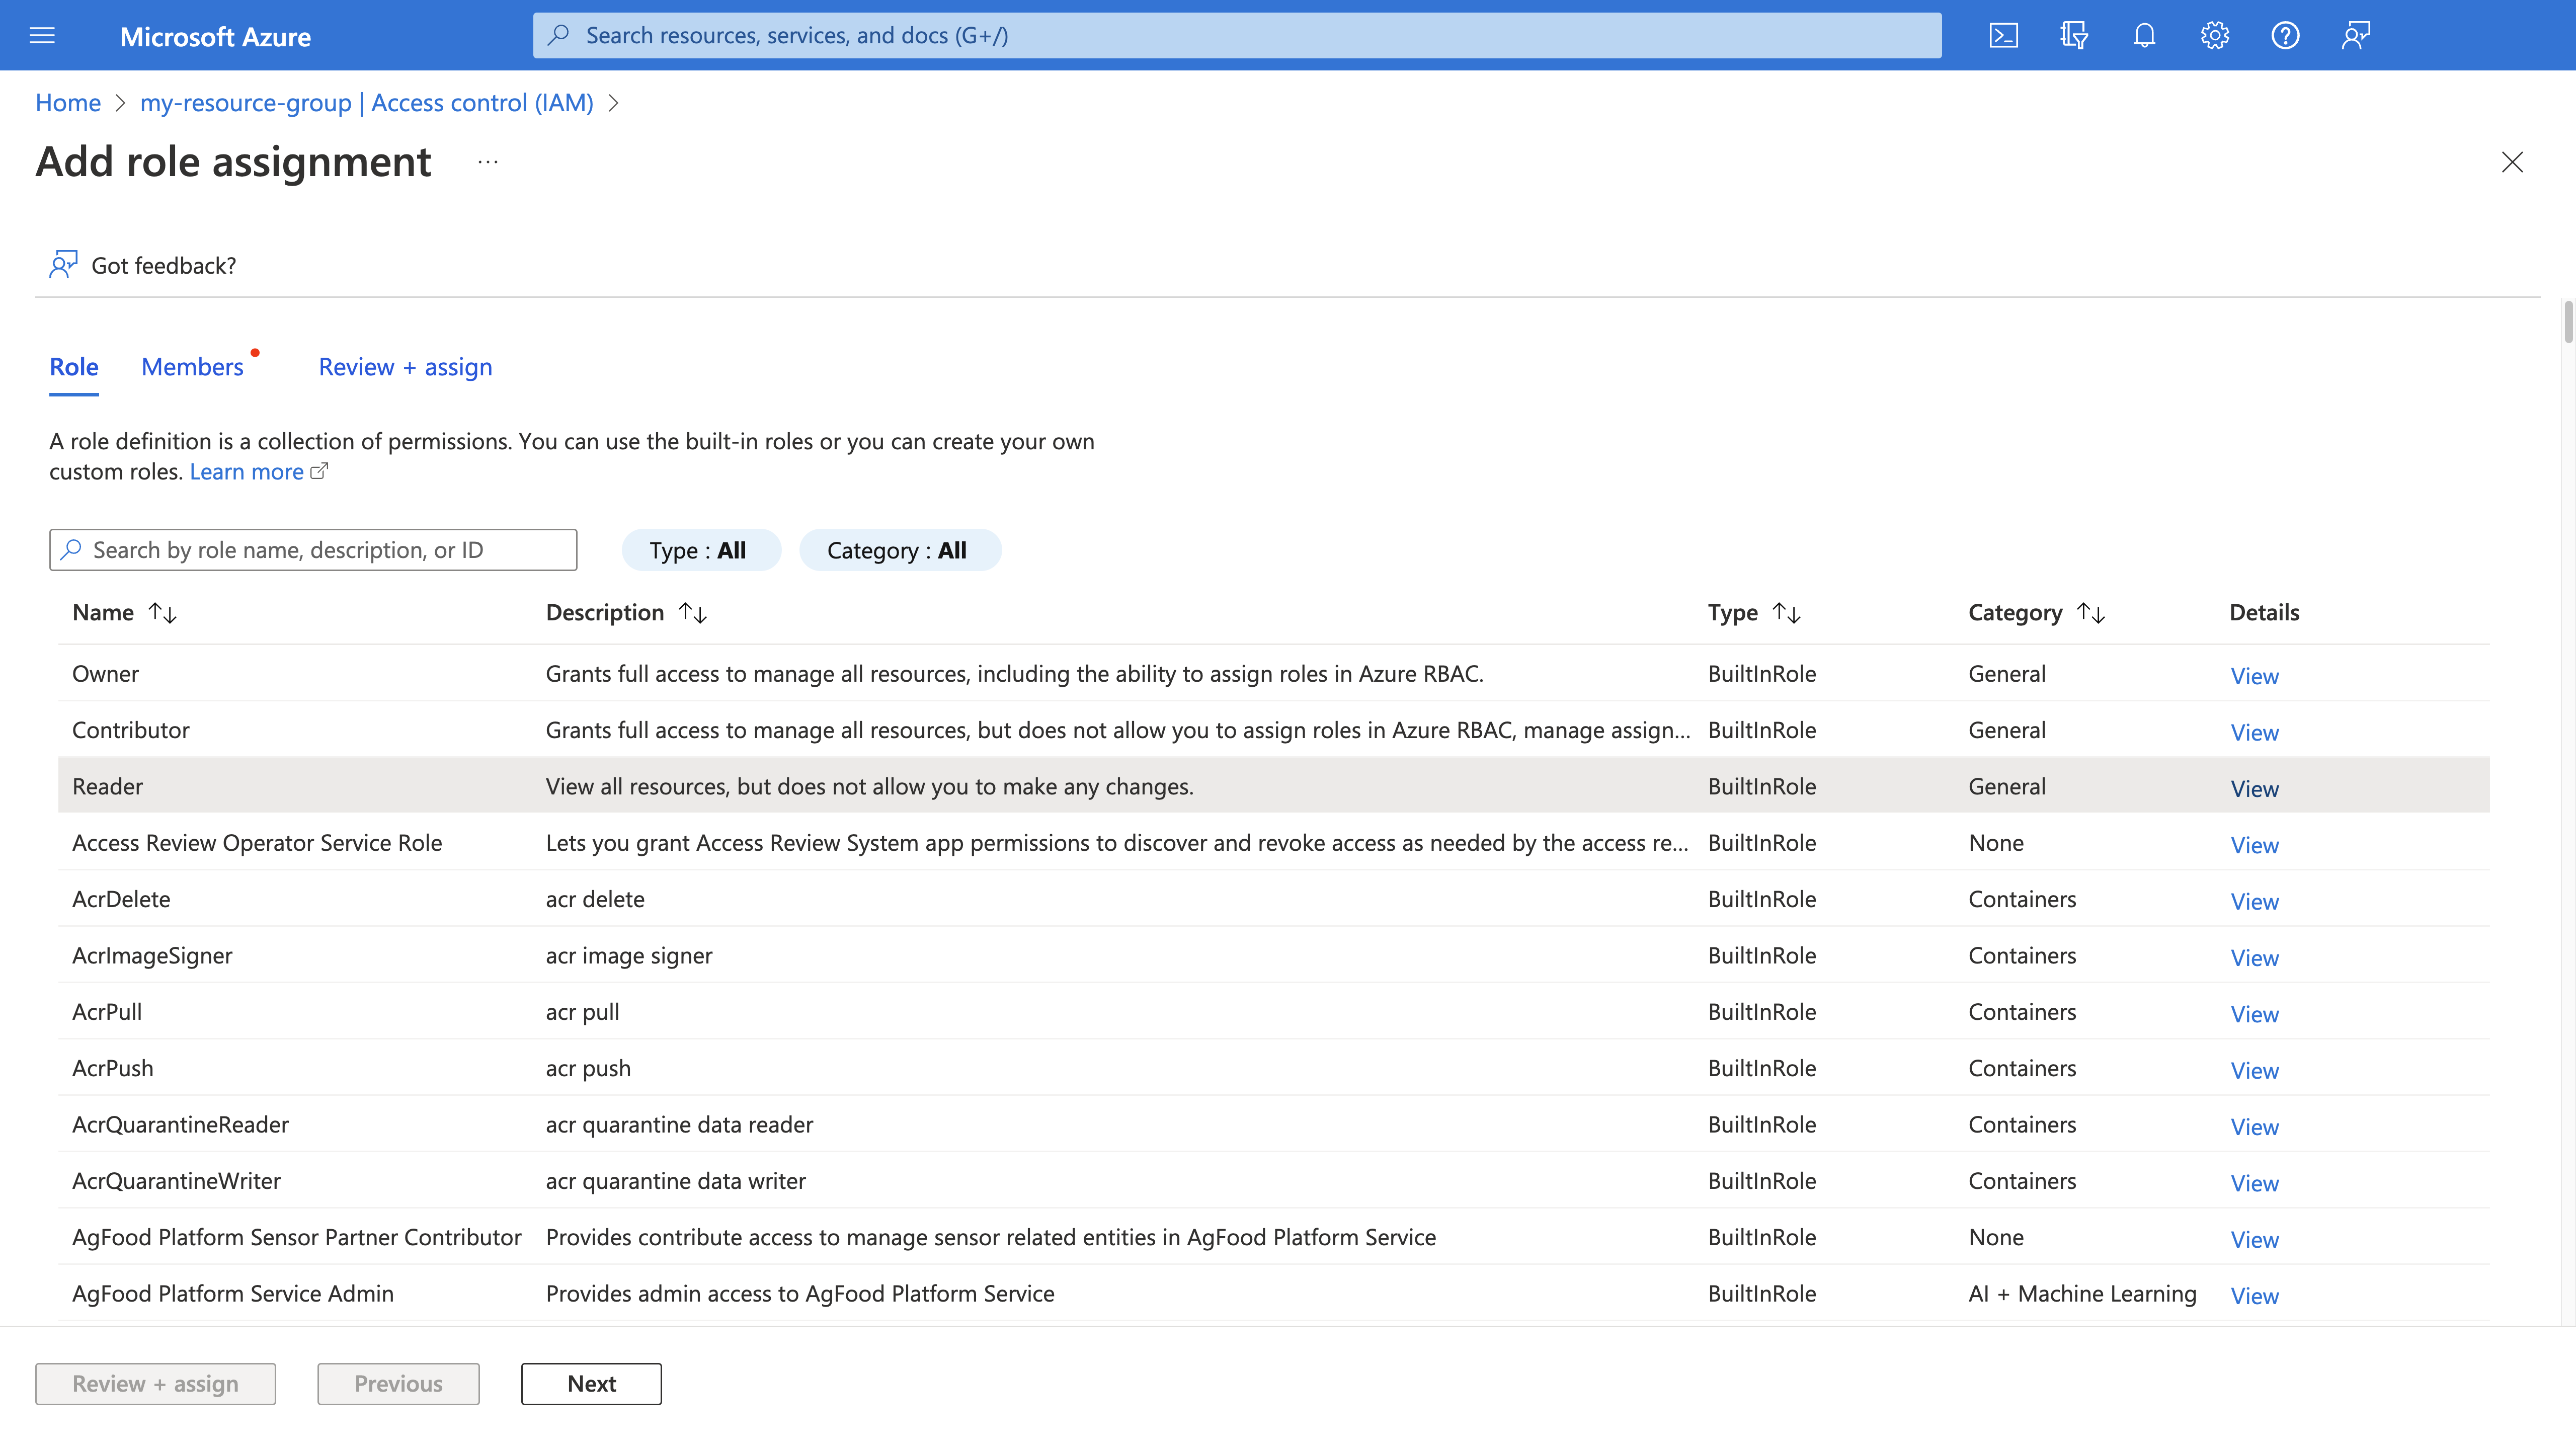View details for Contributor role

click(2254, 732)
